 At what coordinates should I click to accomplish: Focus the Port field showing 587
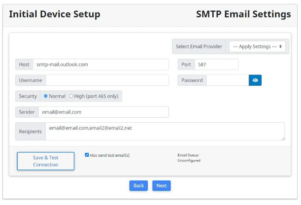click(216, 65)
